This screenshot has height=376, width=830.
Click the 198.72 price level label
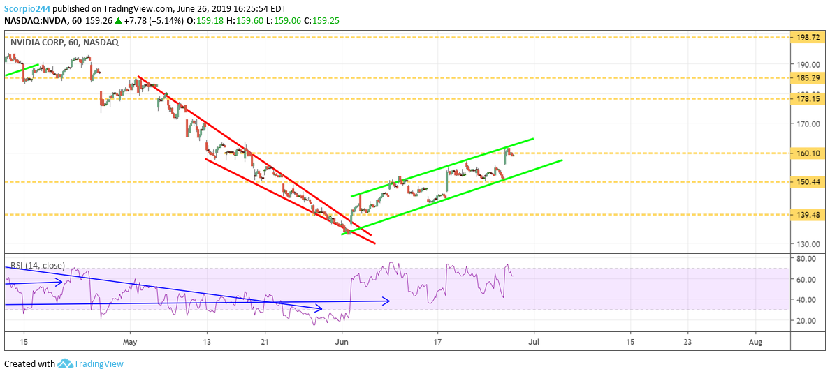click(x=808, y=38)
